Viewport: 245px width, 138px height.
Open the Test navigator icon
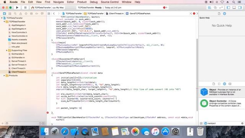pyautogui.click(x=26, y=14)
